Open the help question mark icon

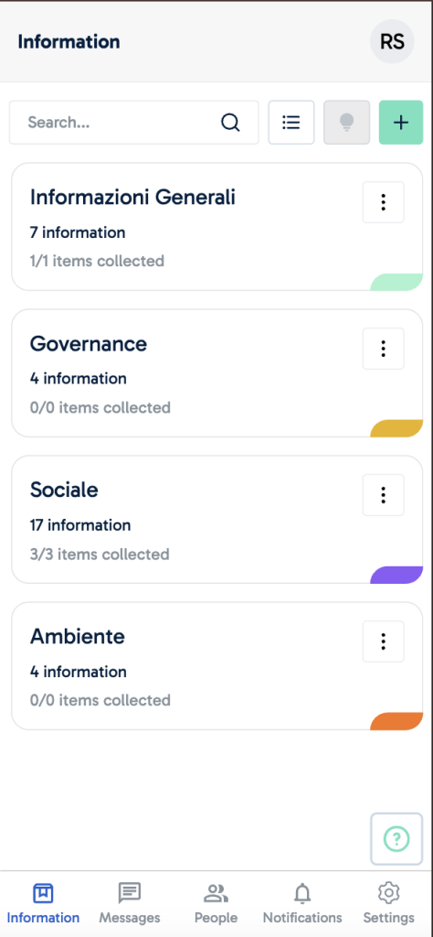[x=396, y=839]
